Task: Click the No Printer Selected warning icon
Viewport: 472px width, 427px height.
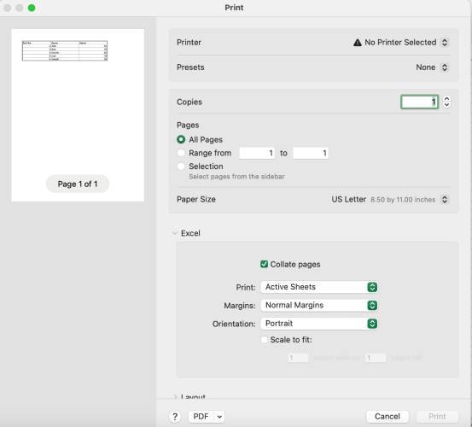Action: (x=358, y=43)
